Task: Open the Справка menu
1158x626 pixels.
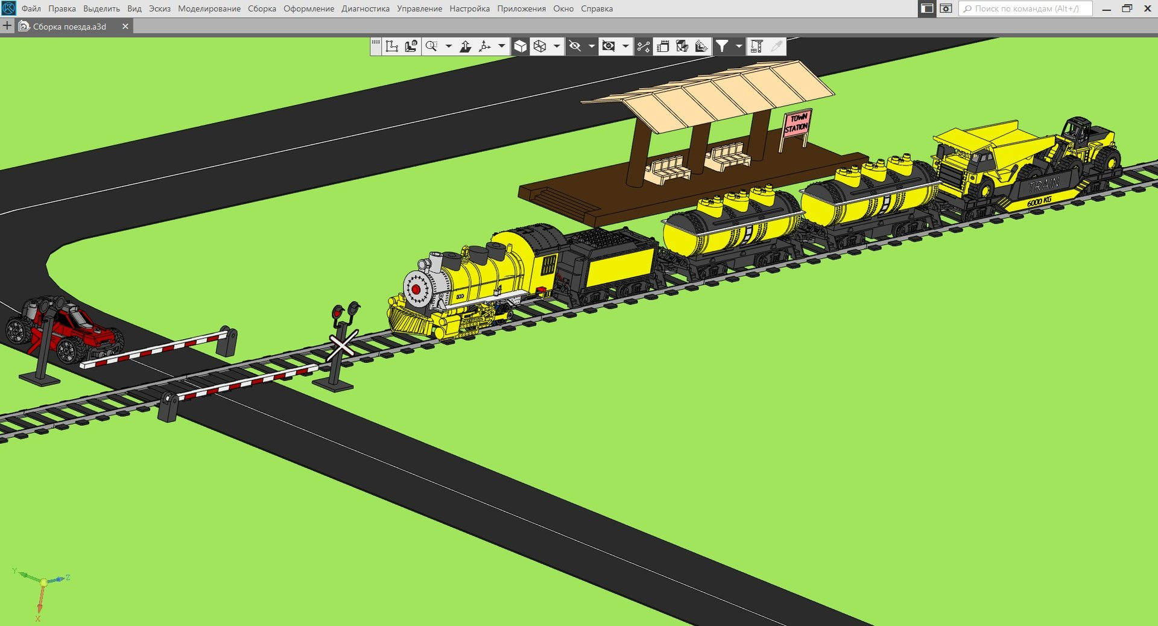Action: (x=596, y=8)
